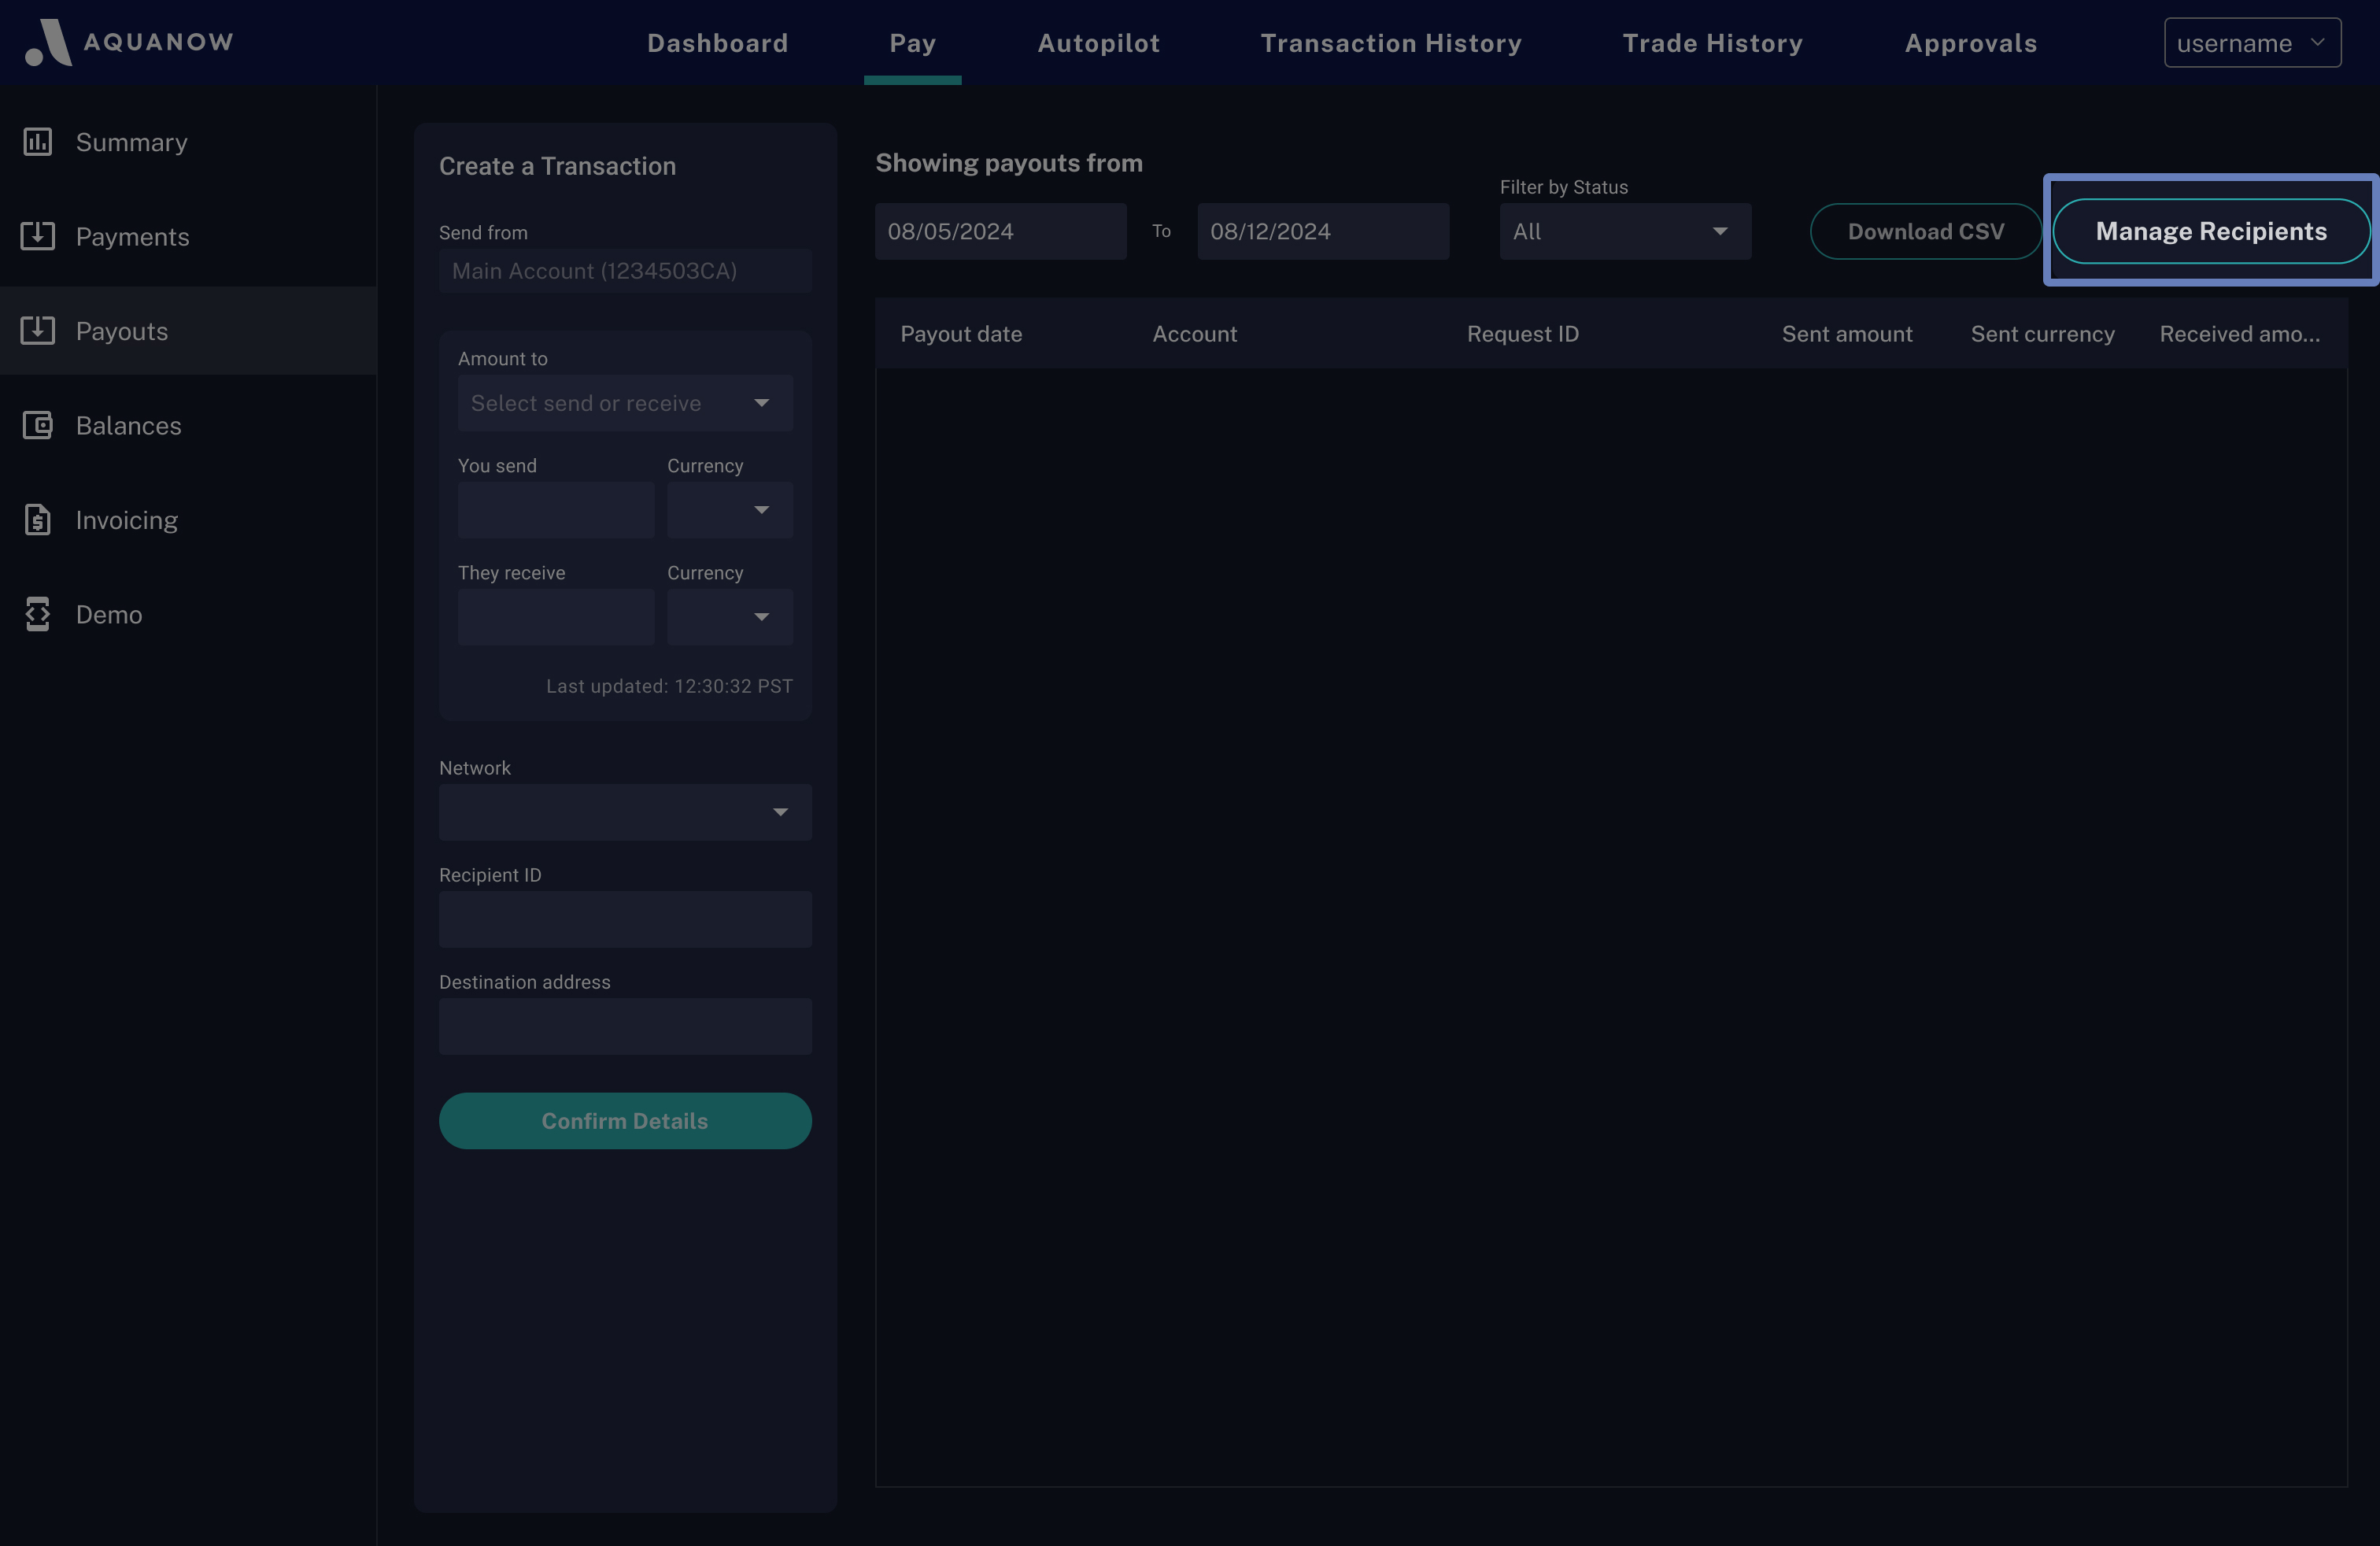This screenshot has height=1546, width=2380.
Task: Open Summary via its chart icon
Action: pos(38,142)
